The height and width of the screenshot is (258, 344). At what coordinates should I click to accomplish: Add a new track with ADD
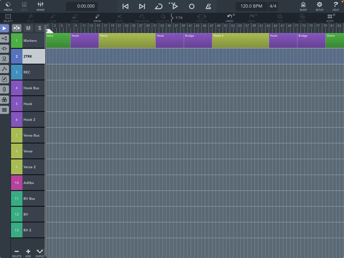tap(28, 253)
